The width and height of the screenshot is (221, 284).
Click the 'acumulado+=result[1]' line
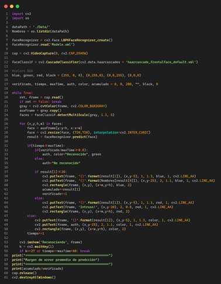pyautogui.click(x=61, y=190)
